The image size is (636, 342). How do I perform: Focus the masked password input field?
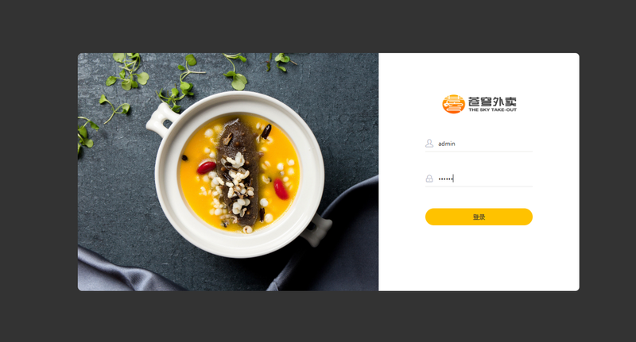[479, 179]
